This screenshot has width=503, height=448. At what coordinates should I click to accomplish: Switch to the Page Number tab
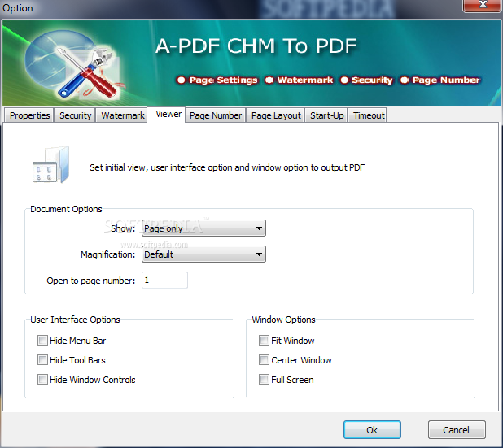(x=216, y=115)
